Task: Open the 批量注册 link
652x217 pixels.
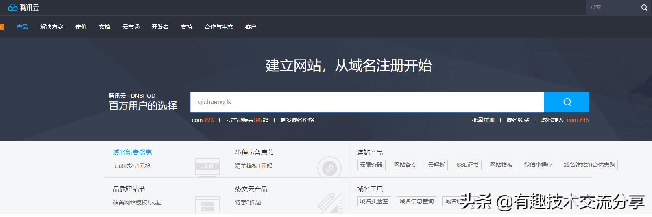Action: click(483, 120)
